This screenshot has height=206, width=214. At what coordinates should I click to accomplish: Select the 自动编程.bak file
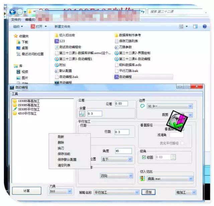coord(67,77)
